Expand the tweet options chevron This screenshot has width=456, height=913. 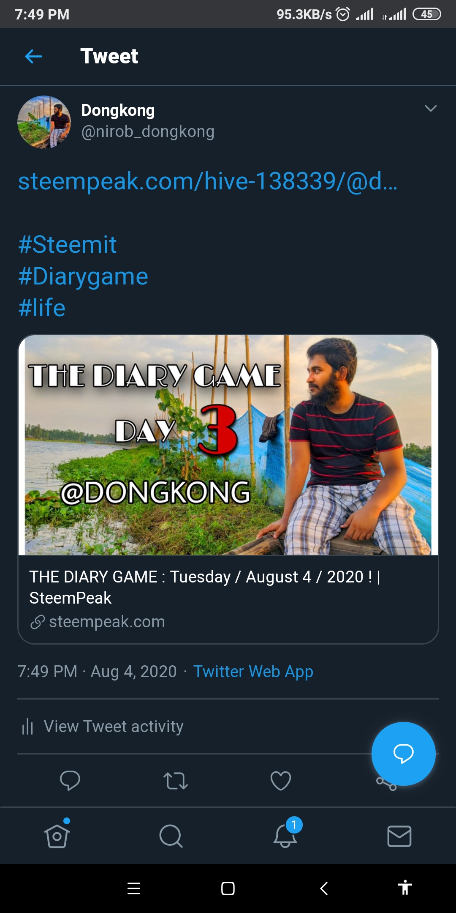click(x=430, y=109)
